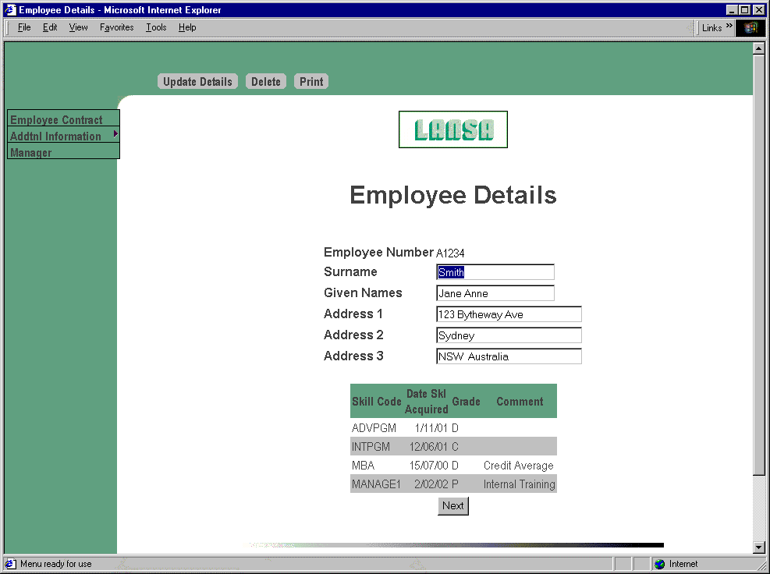Click the Next button below skills table
The image size is (770, 574).
(452, 505)
